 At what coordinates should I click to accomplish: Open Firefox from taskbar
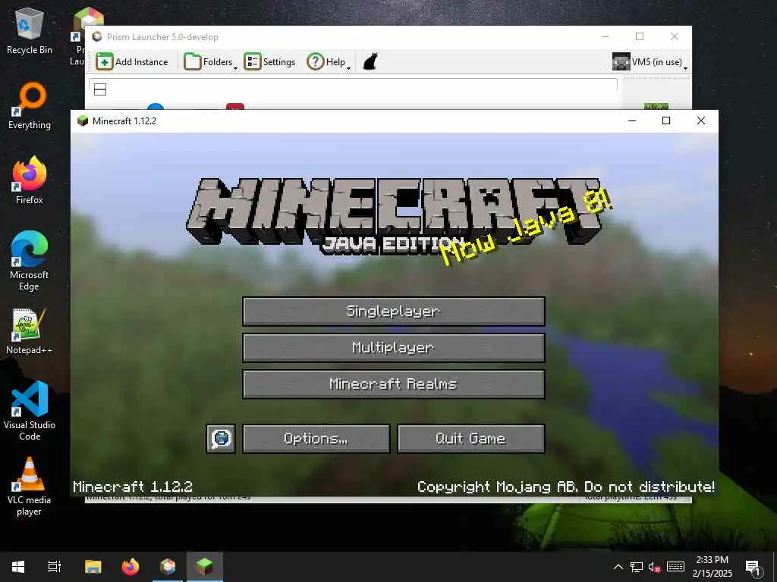point(131,567)
